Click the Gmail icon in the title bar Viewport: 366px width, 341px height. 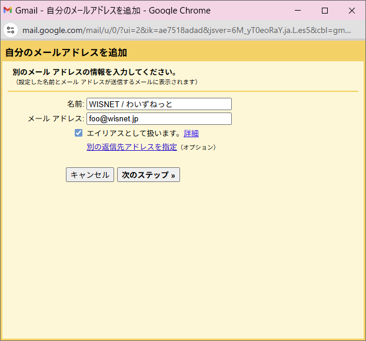(x=8, y=11)
